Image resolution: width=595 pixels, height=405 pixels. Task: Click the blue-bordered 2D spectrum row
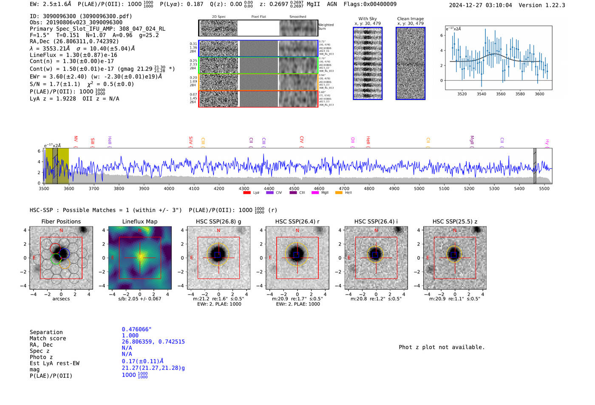click(258, 48)
